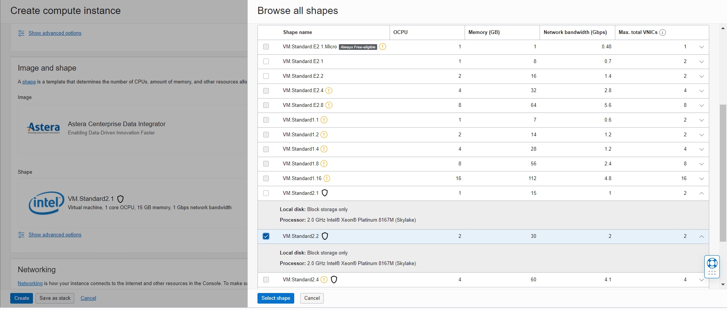Screen dimensions: 727x310
Task: Click the shield icon beside VM.Standard2.4
Action: point(334,280)
